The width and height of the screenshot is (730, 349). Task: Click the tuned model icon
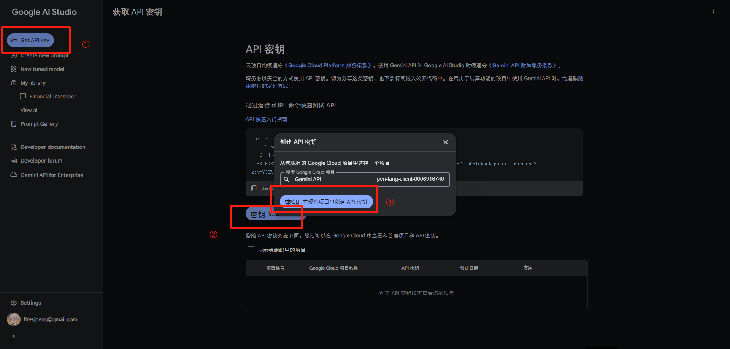(14, 69)
